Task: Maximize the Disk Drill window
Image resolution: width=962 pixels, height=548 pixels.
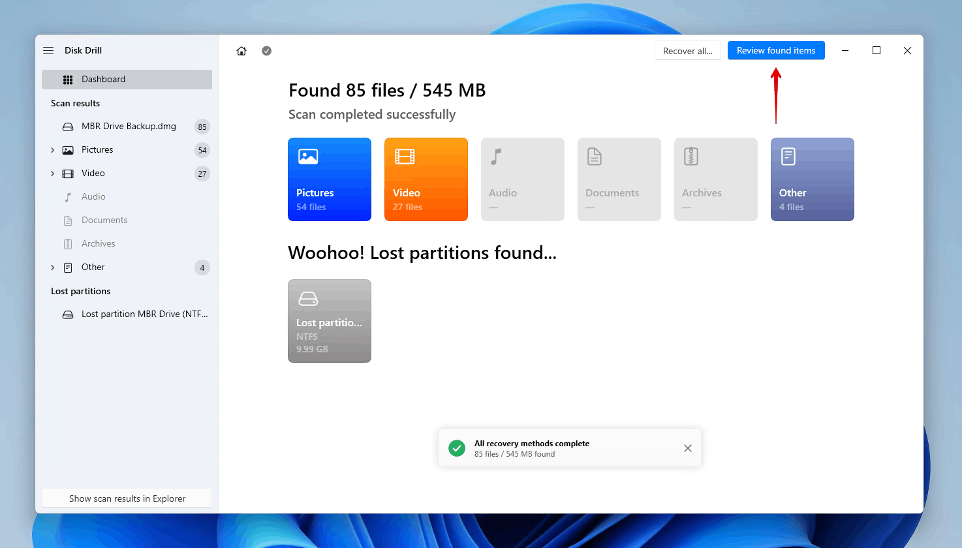Action: pyautogui.click(x=877, y=50)
